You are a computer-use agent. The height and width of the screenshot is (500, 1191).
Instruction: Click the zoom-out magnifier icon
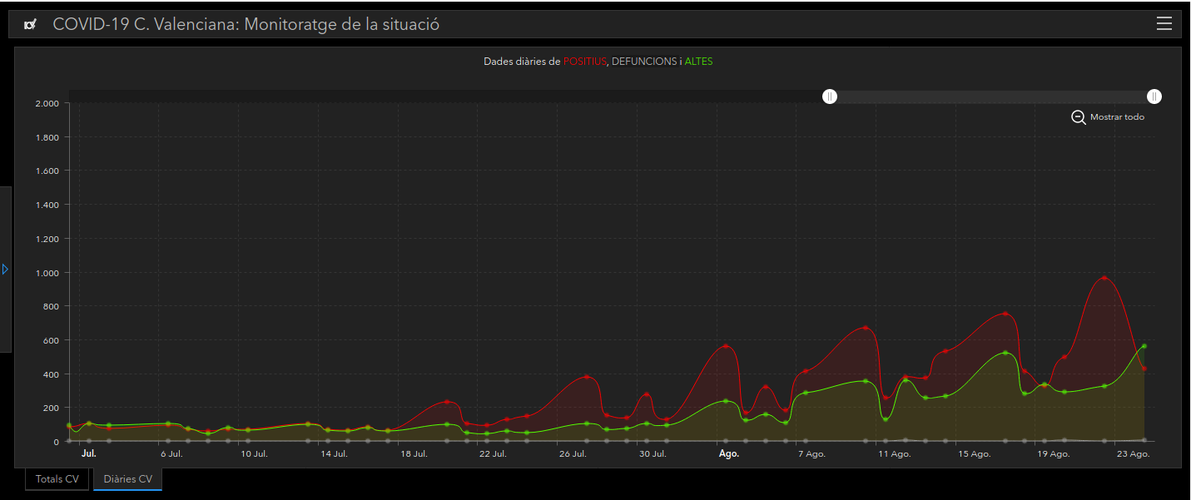(1078, 117)
